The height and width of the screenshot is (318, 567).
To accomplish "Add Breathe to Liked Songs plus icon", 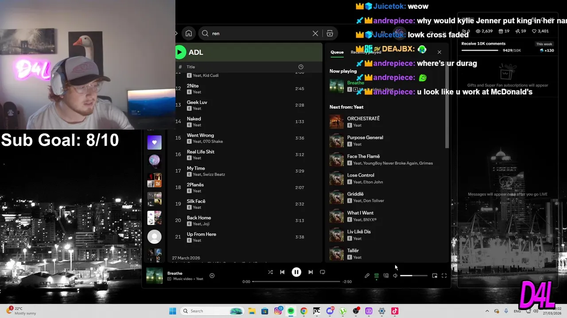I will coord(212,276).
